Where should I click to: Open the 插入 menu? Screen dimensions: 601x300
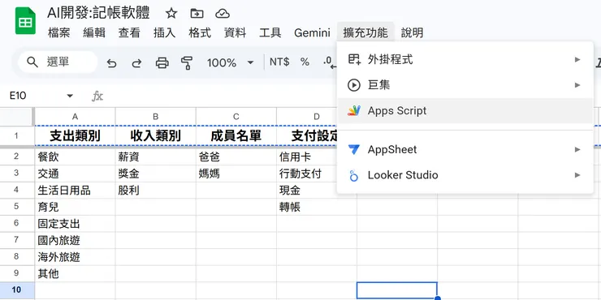coord(164,33)
